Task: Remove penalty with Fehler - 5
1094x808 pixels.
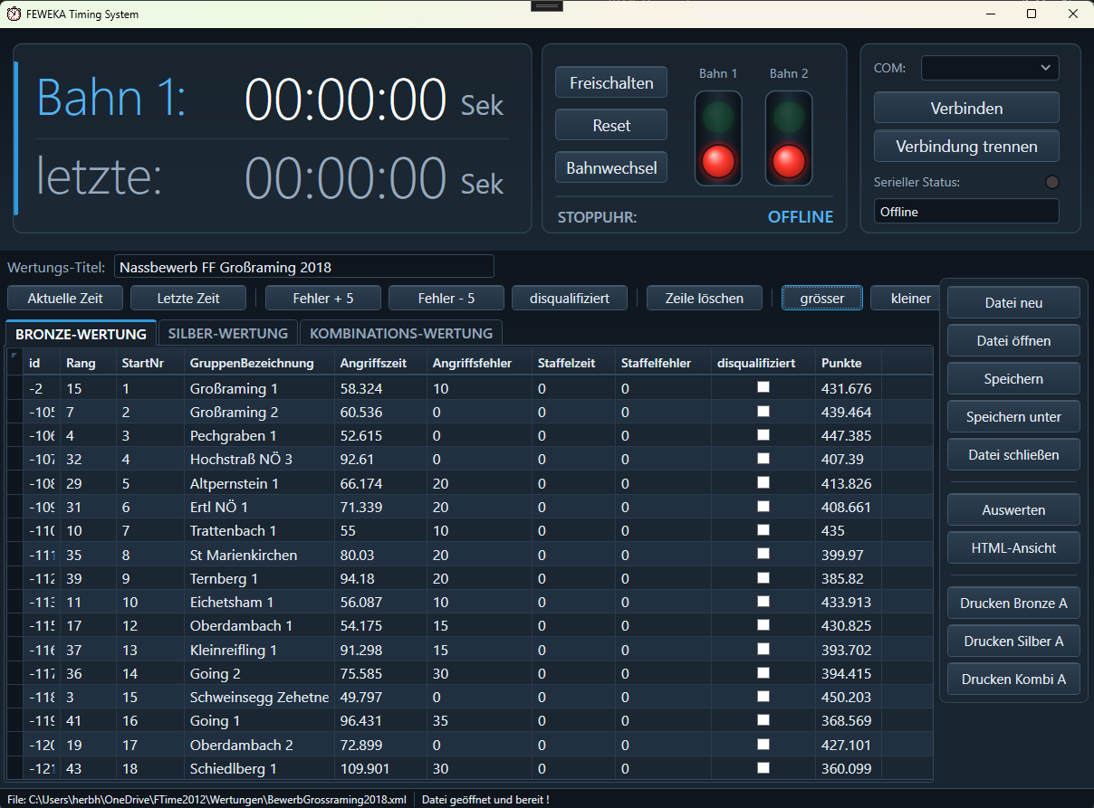Action: tap(446, 298)
